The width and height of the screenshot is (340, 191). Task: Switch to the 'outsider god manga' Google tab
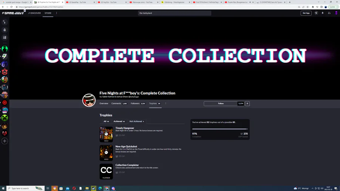click(16, 2)
